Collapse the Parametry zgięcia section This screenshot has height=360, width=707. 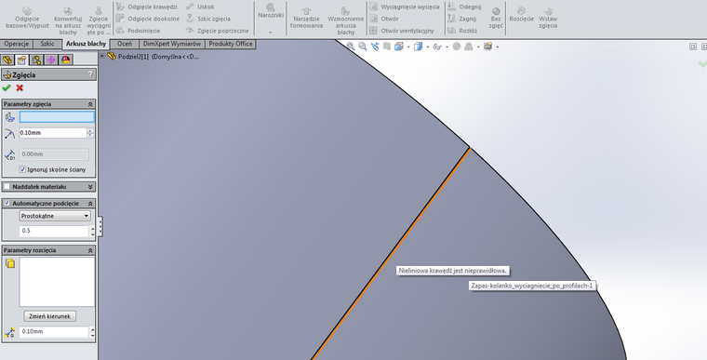[90, 104]
